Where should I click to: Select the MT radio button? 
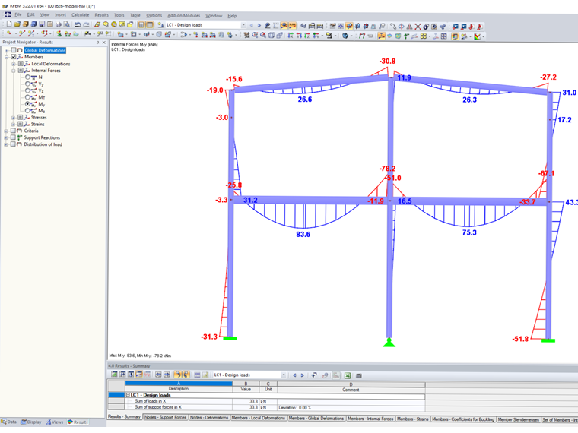click(x=27, y=97)
